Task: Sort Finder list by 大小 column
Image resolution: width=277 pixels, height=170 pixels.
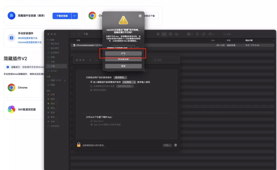Action: (213, 40)
